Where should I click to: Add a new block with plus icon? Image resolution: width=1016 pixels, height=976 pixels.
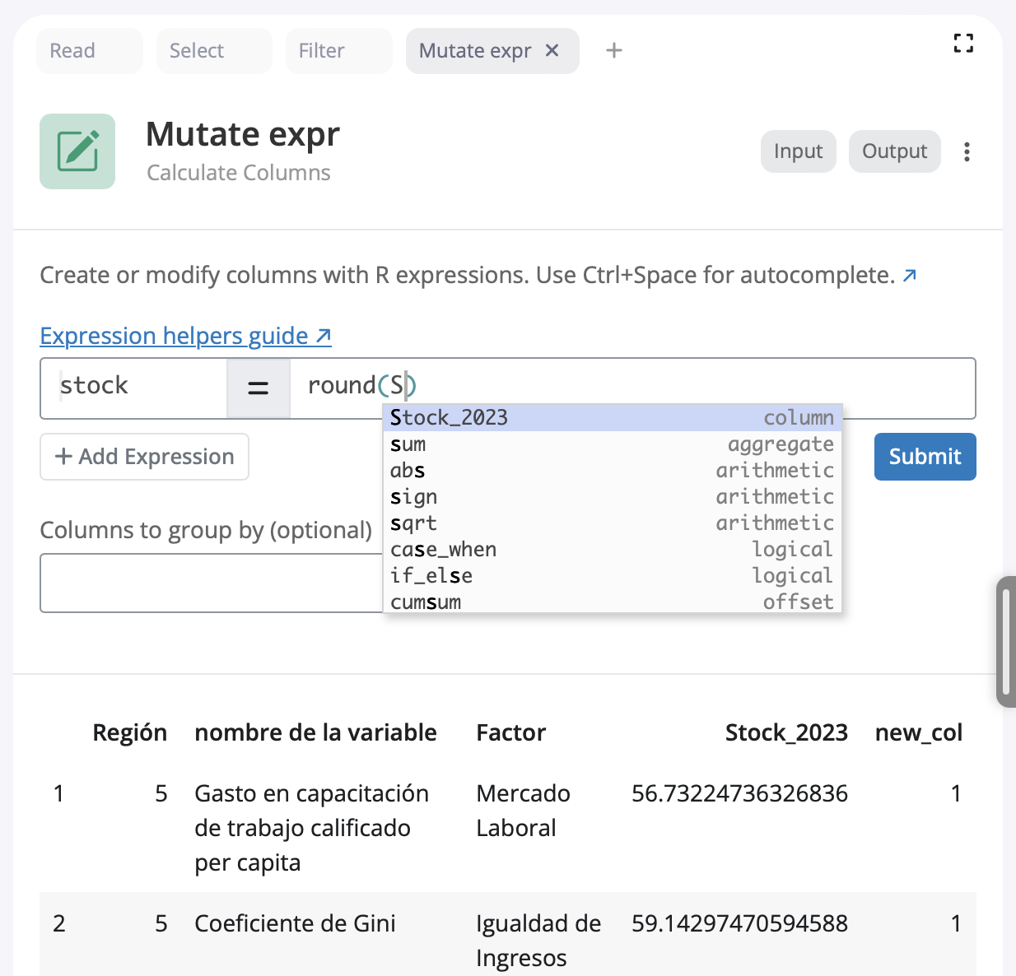coord(613,51)
